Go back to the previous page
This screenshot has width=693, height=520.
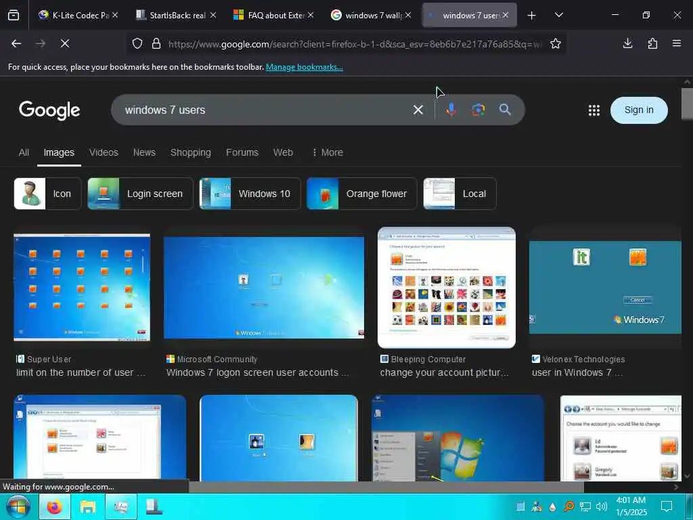16,43
